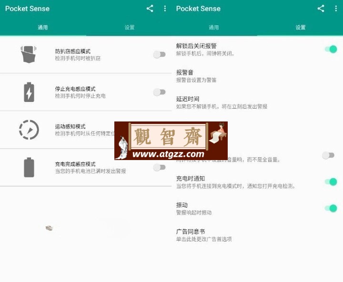Disable 解锁后关闭报警 switch

coord(331,49)
